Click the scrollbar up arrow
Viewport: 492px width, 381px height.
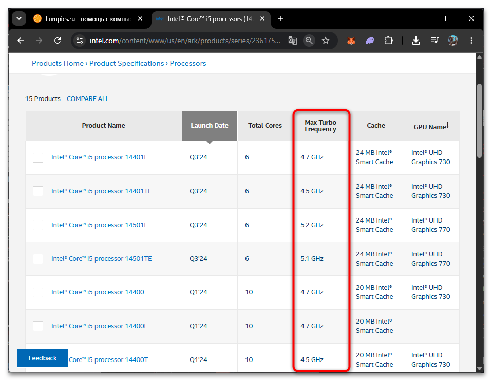(x=479, y=57)
